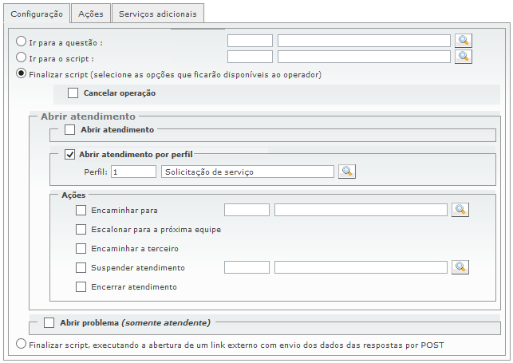Click magnifier icon beside 'Suspender atendimento'
Image resolution: width=513 pixels, height=363 pixels.
pyautogui.click(x=460, y=267)
